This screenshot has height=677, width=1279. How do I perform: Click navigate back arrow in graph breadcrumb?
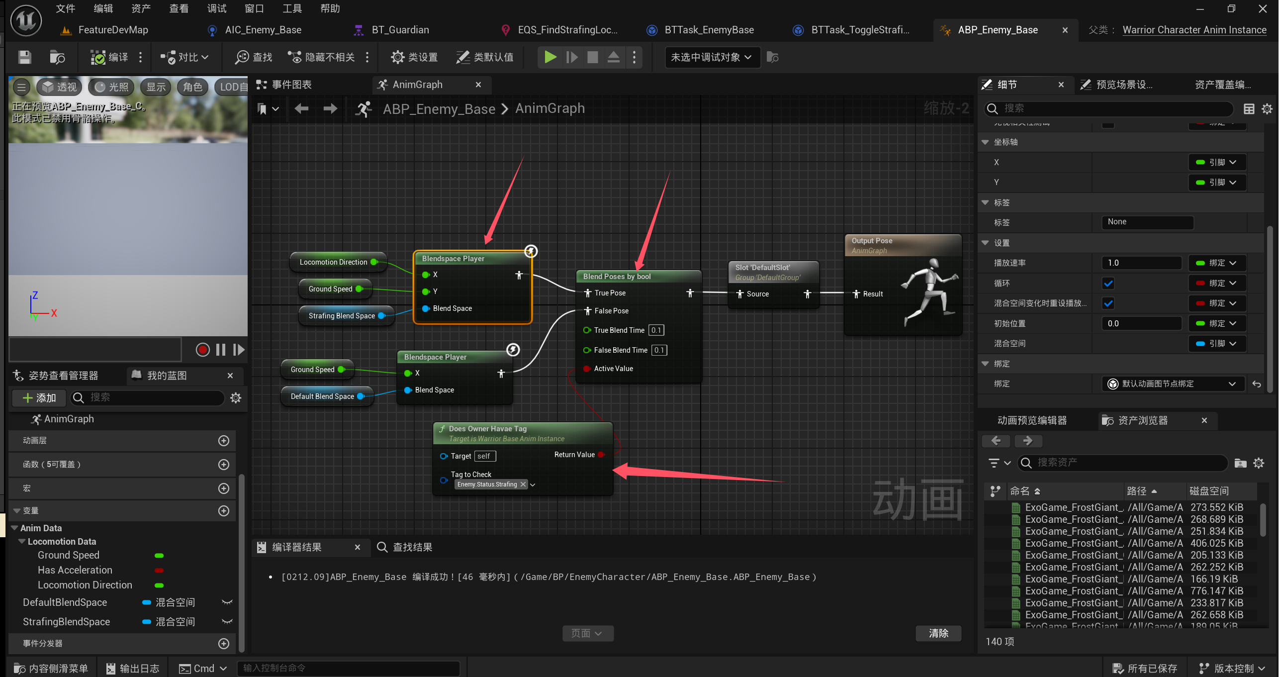point(301,108)
